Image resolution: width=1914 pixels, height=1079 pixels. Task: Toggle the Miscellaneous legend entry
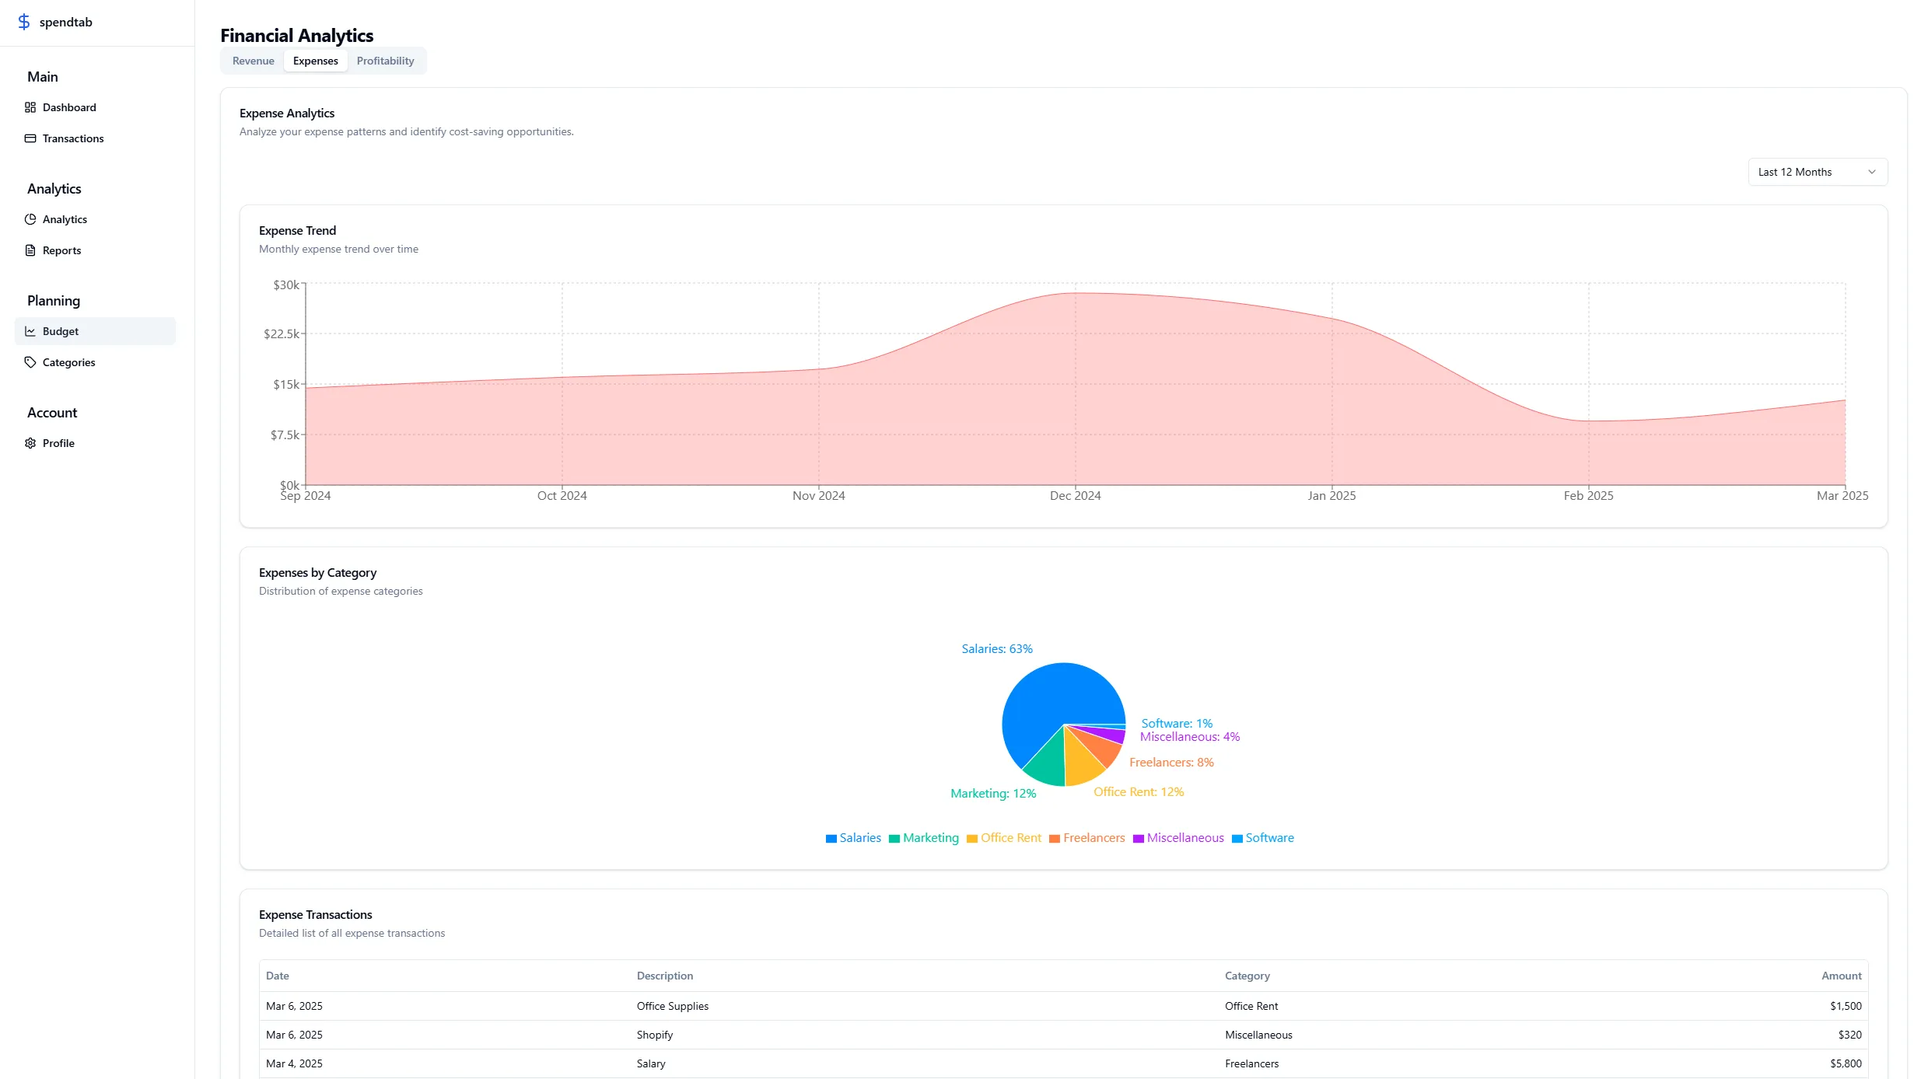[x=1184, y=837]
